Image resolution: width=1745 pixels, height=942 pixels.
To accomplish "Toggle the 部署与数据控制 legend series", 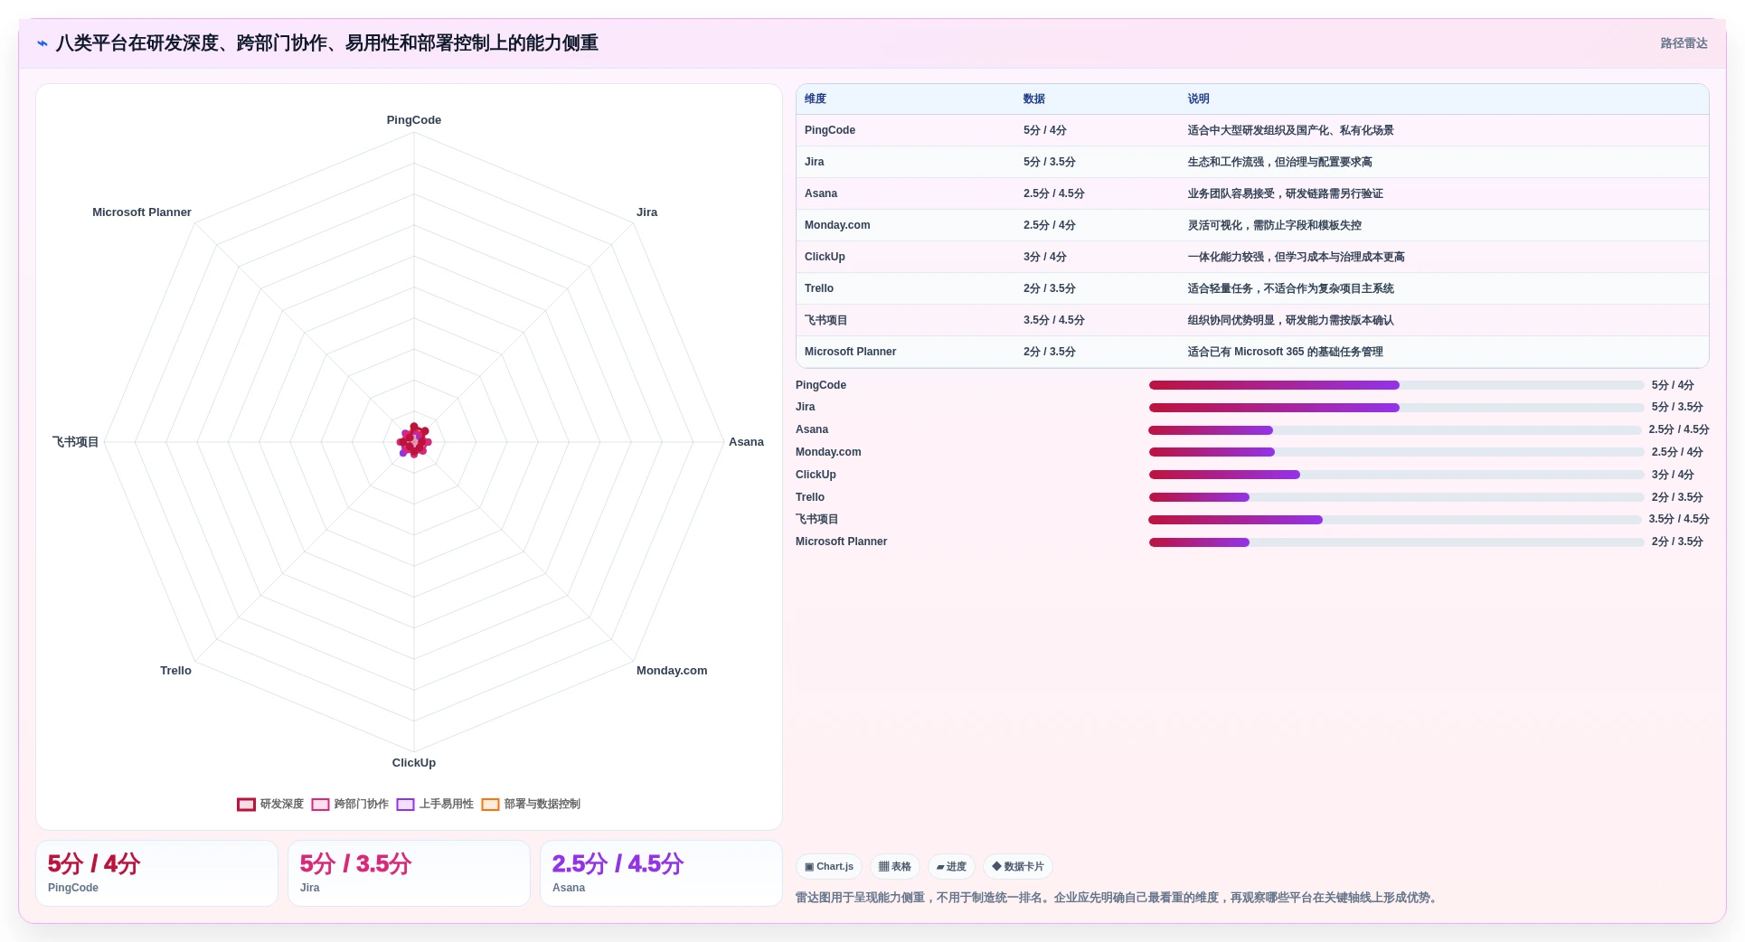I will pos(531,805).
